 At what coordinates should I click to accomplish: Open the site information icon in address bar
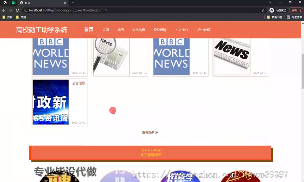(26, 10)
